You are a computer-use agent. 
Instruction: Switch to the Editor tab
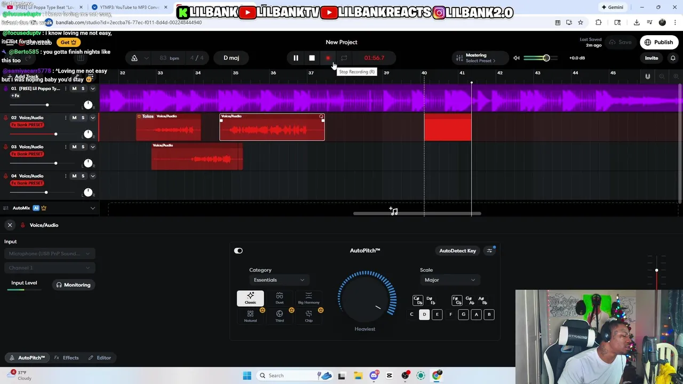point(99,358)
